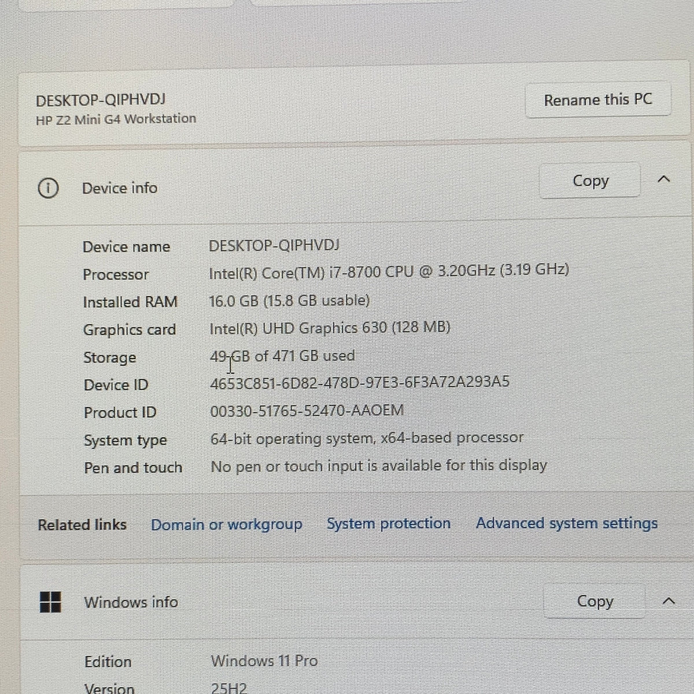694x694 pixels.
Task: Select the Windows 11 Pro value
Action: (x=264, y=660)
